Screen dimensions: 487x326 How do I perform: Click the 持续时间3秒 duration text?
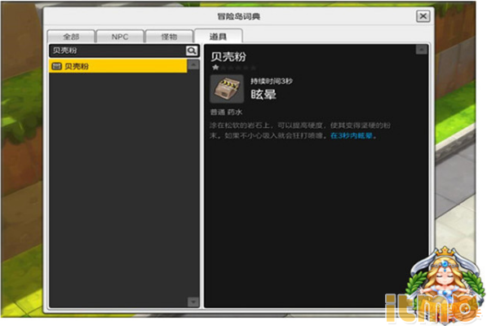click(x=272, y=81)
